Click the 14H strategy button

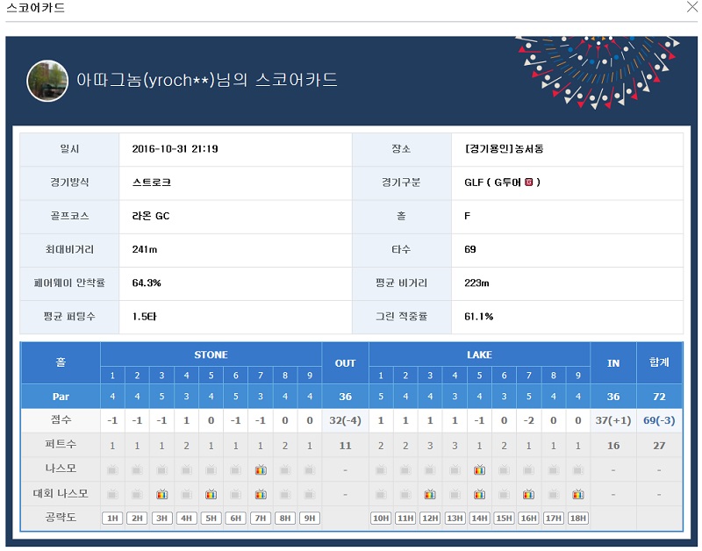click(479, 518)
